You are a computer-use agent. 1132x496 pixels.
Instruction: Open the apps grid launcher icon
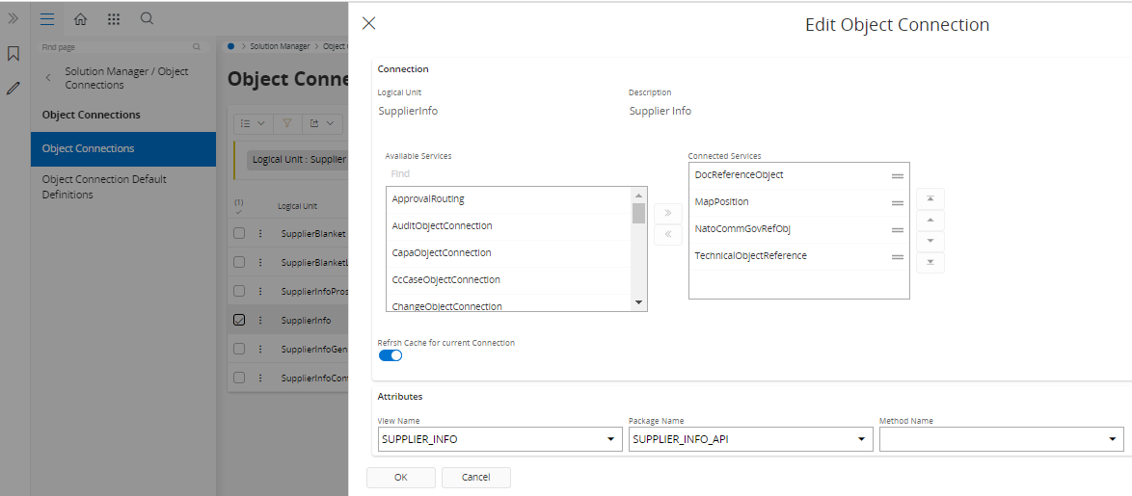[x=114, y=19]
